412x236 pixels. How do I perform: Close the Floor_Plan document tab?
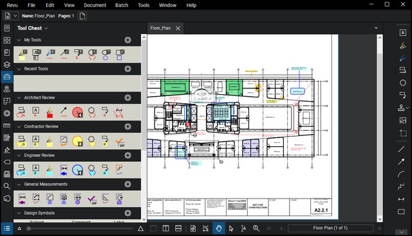178,28
